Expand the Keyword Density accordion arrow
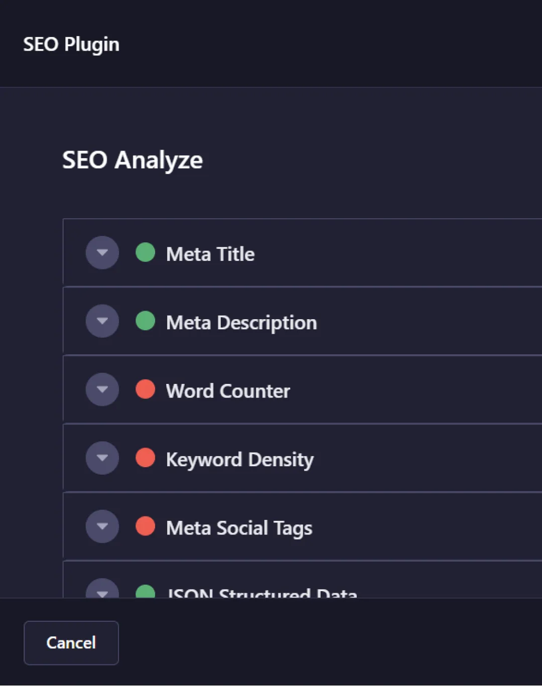Screen dimensions: 542x686 pos(102,458)
